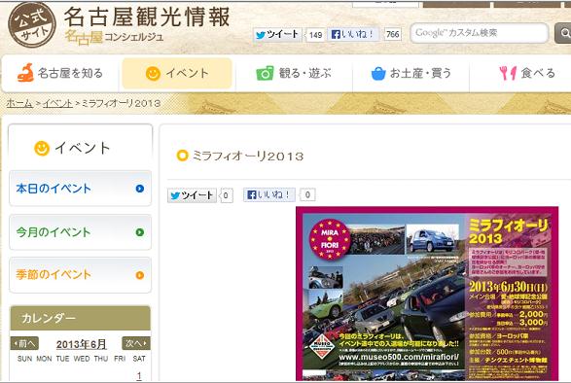This screenshot has width=571, height=383.
Task: Open the イベント navigation tab
Action: [177, 73]
